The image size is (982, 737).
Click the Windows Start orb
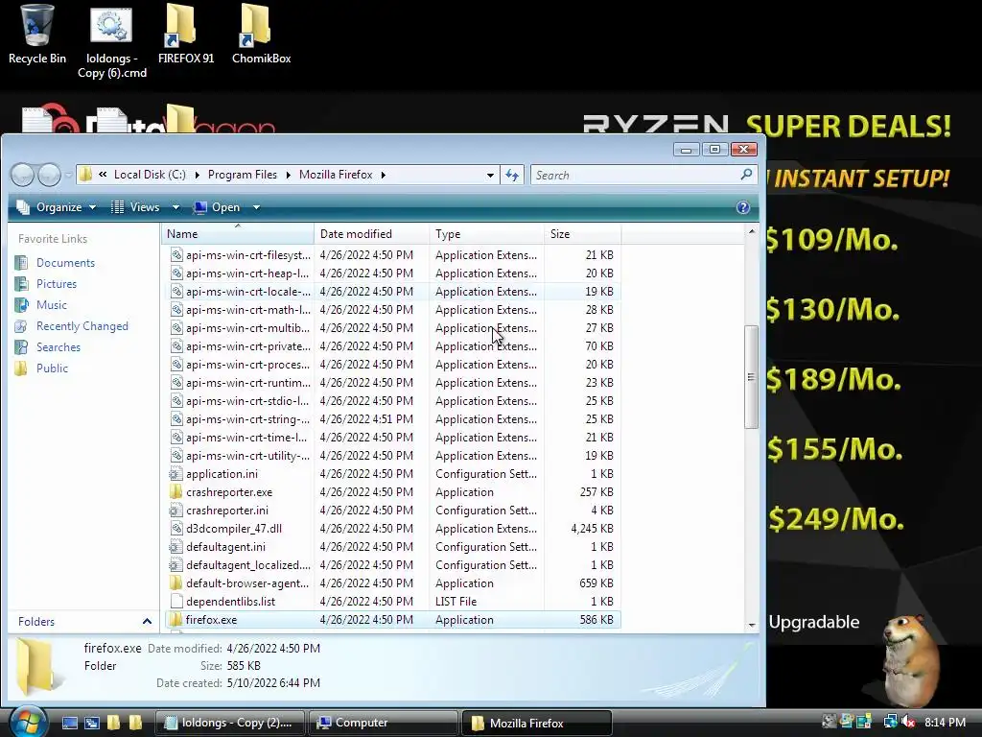pyautogui.click(x=28, y=722)
